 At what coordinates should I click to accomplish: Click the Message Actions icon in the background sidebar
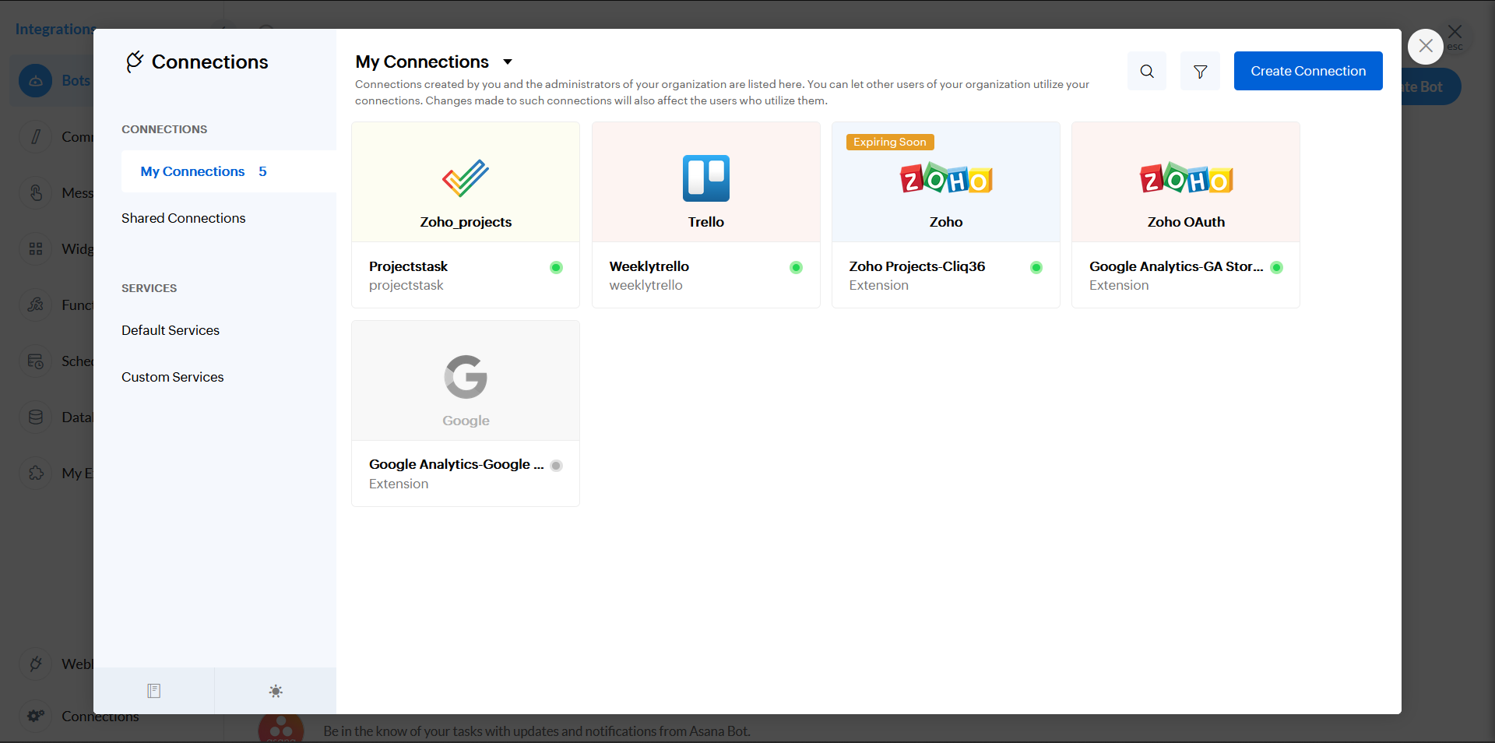click(x=36, y=193)
